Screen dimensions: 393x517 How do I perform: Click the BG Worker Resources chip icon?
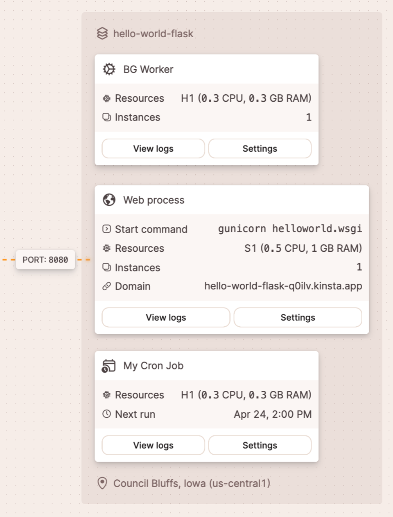[x=106, y=98]
